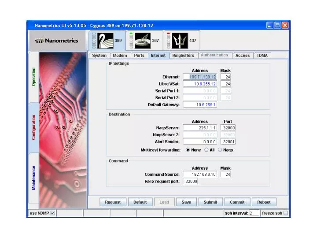Click the Serial Port 1 address field
317x238 pixels.
tap(200, 91)
